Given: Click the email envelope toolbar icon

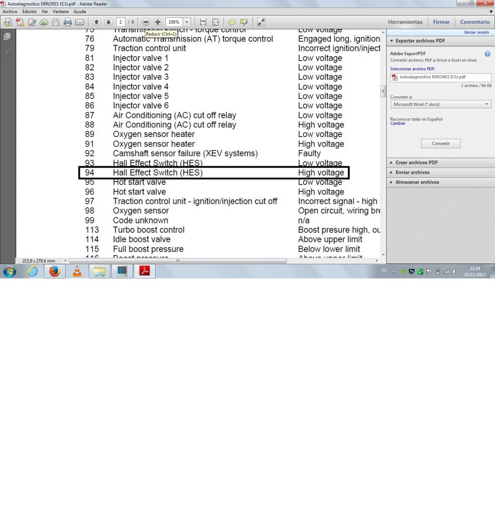Looking at the screenshot, I should tap(79, 22).
